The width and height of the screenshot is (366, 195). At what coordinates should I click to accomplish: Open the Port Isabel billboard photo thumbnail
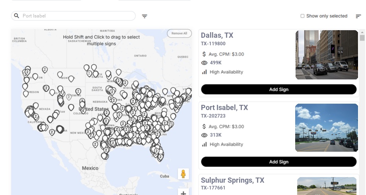[x=327, y=127]
